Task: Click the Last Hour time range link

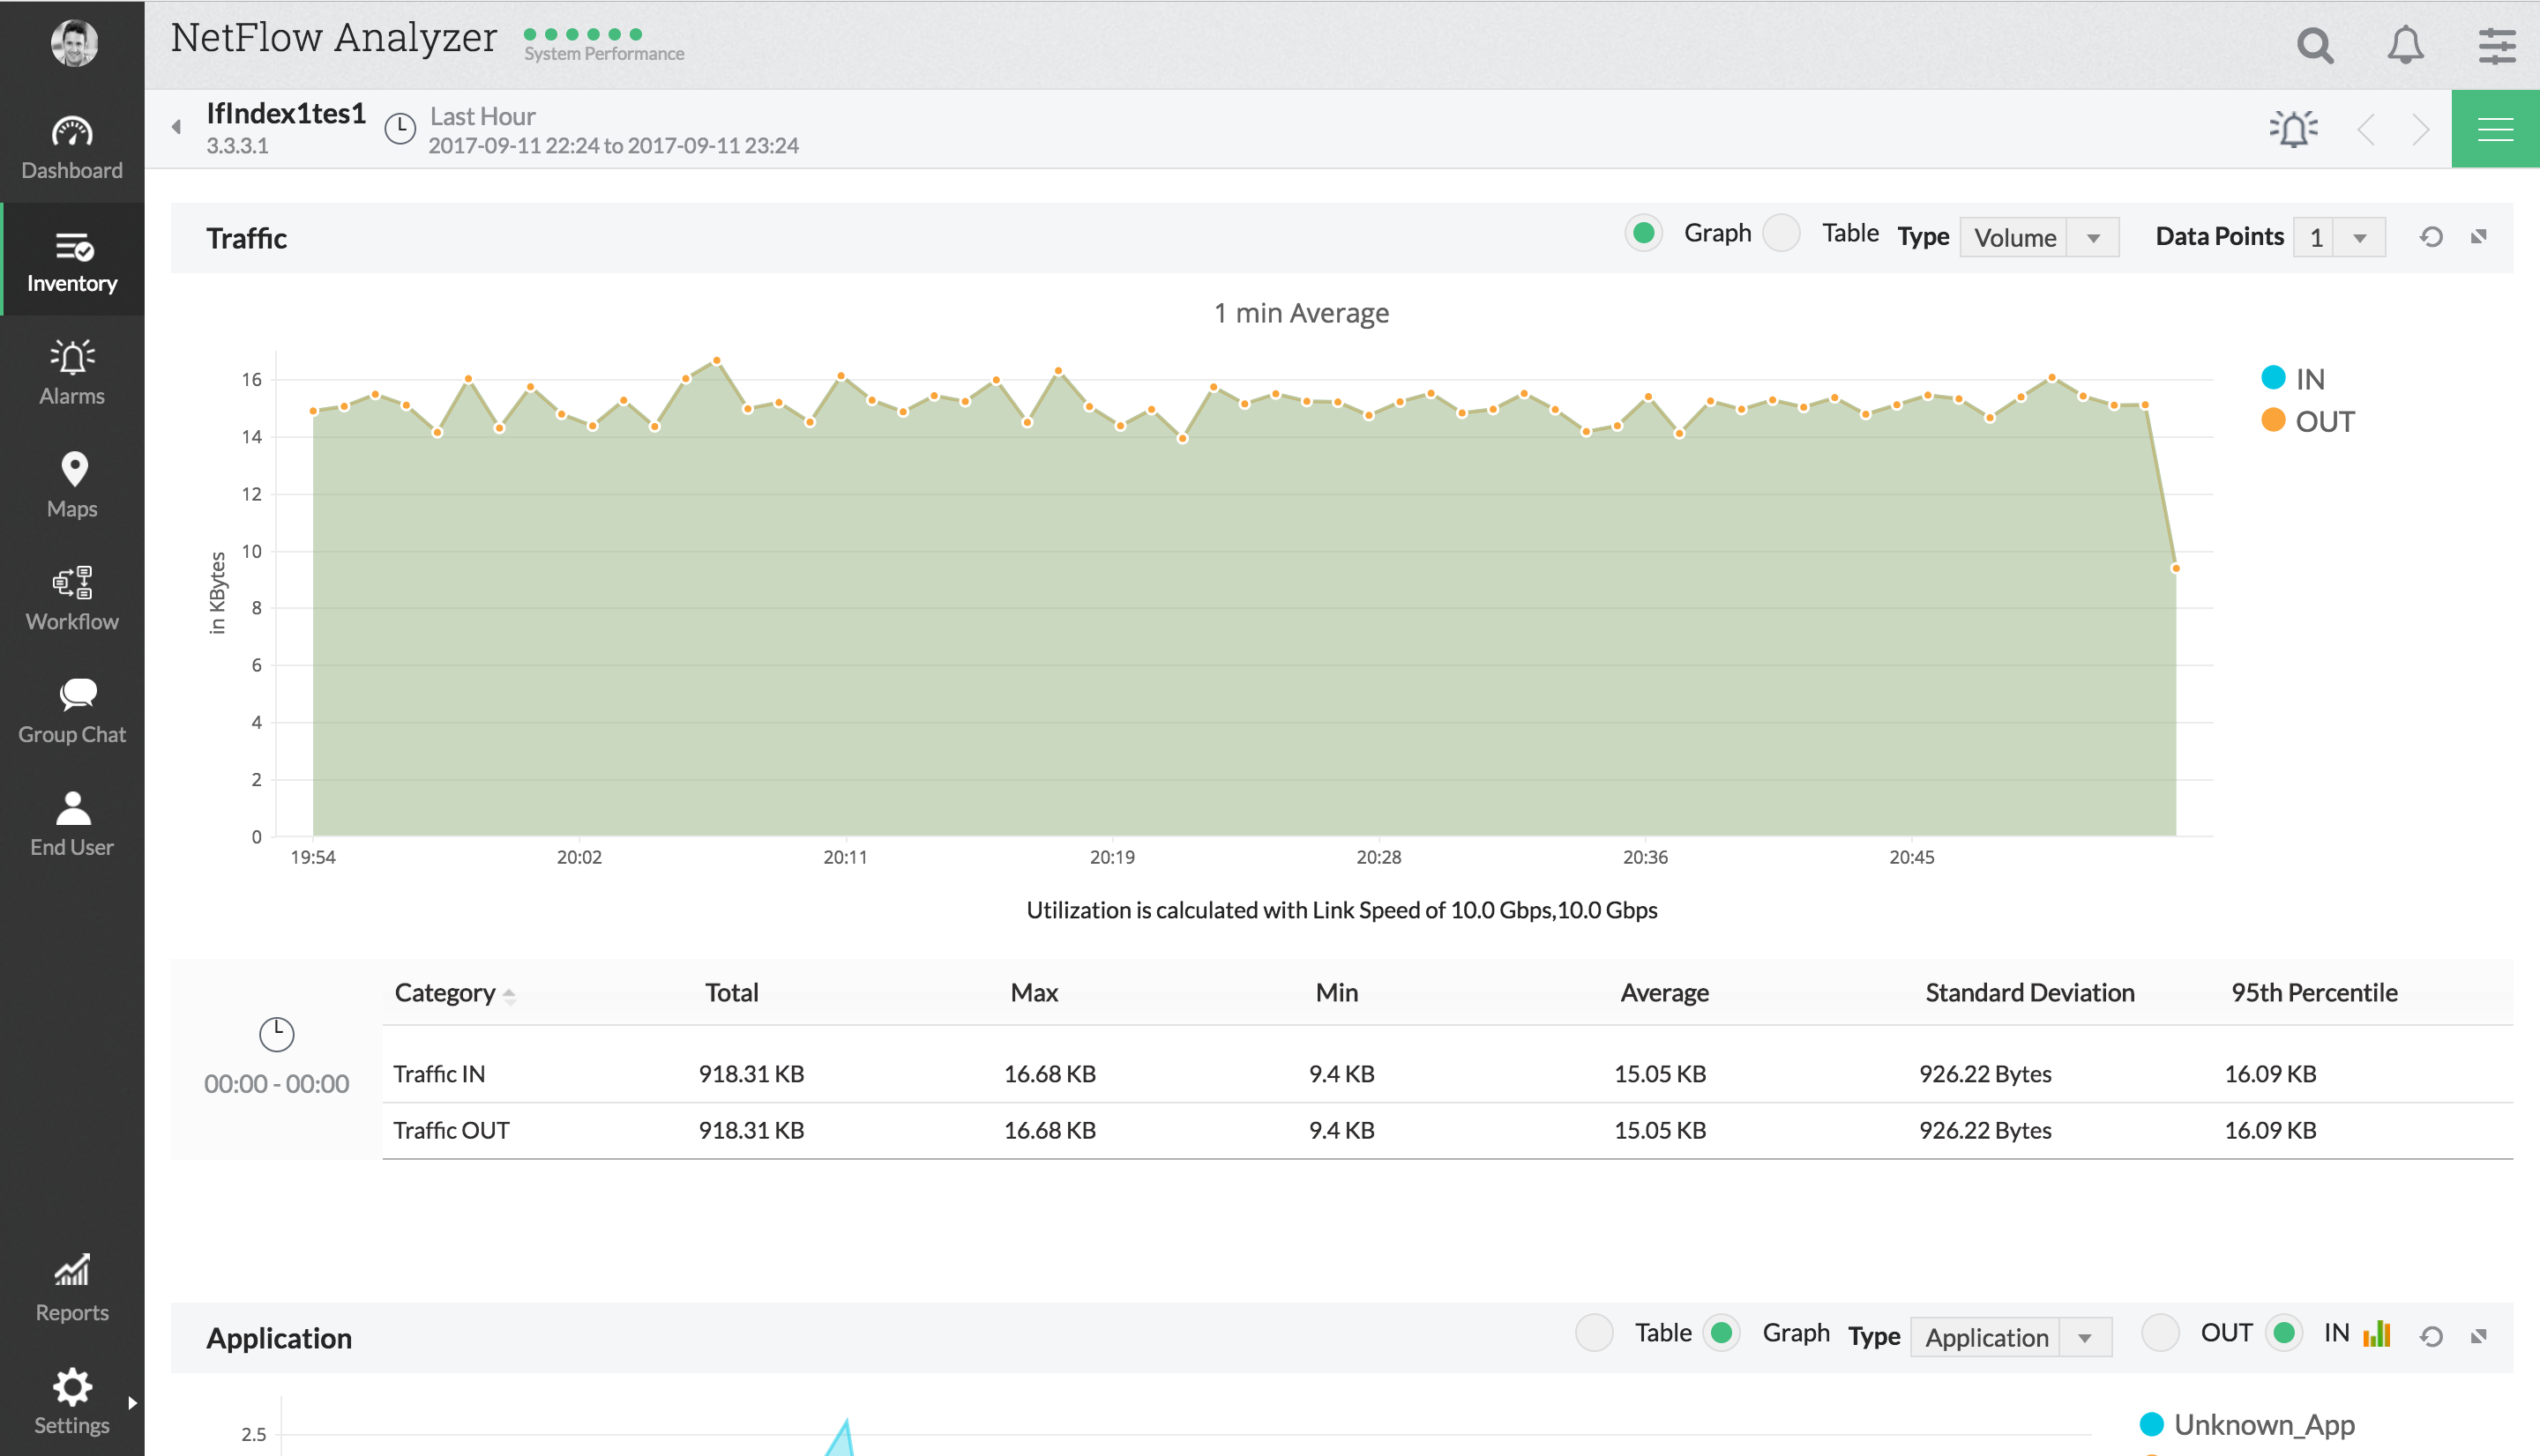Action: pos(482,116)
